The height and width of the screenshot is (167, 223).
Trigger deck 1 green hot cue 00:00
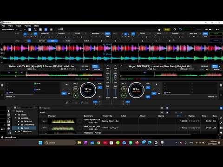tap(37, 83)
